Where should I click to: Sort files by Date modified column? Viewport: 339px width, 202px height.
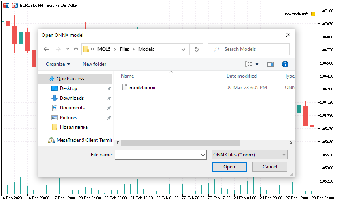tap(242, 76)
